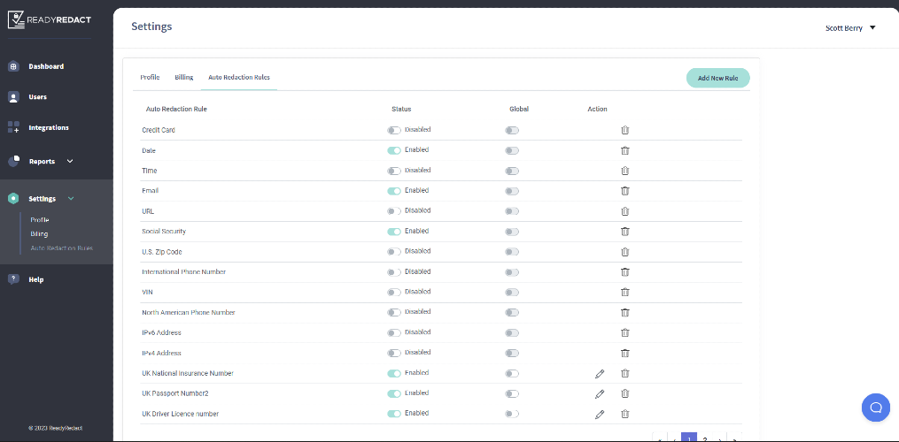Click the Dashboard sidebar icon
The height and width of the screenshot is (442, 899).
pyautogui.click(x=13, y=66)
